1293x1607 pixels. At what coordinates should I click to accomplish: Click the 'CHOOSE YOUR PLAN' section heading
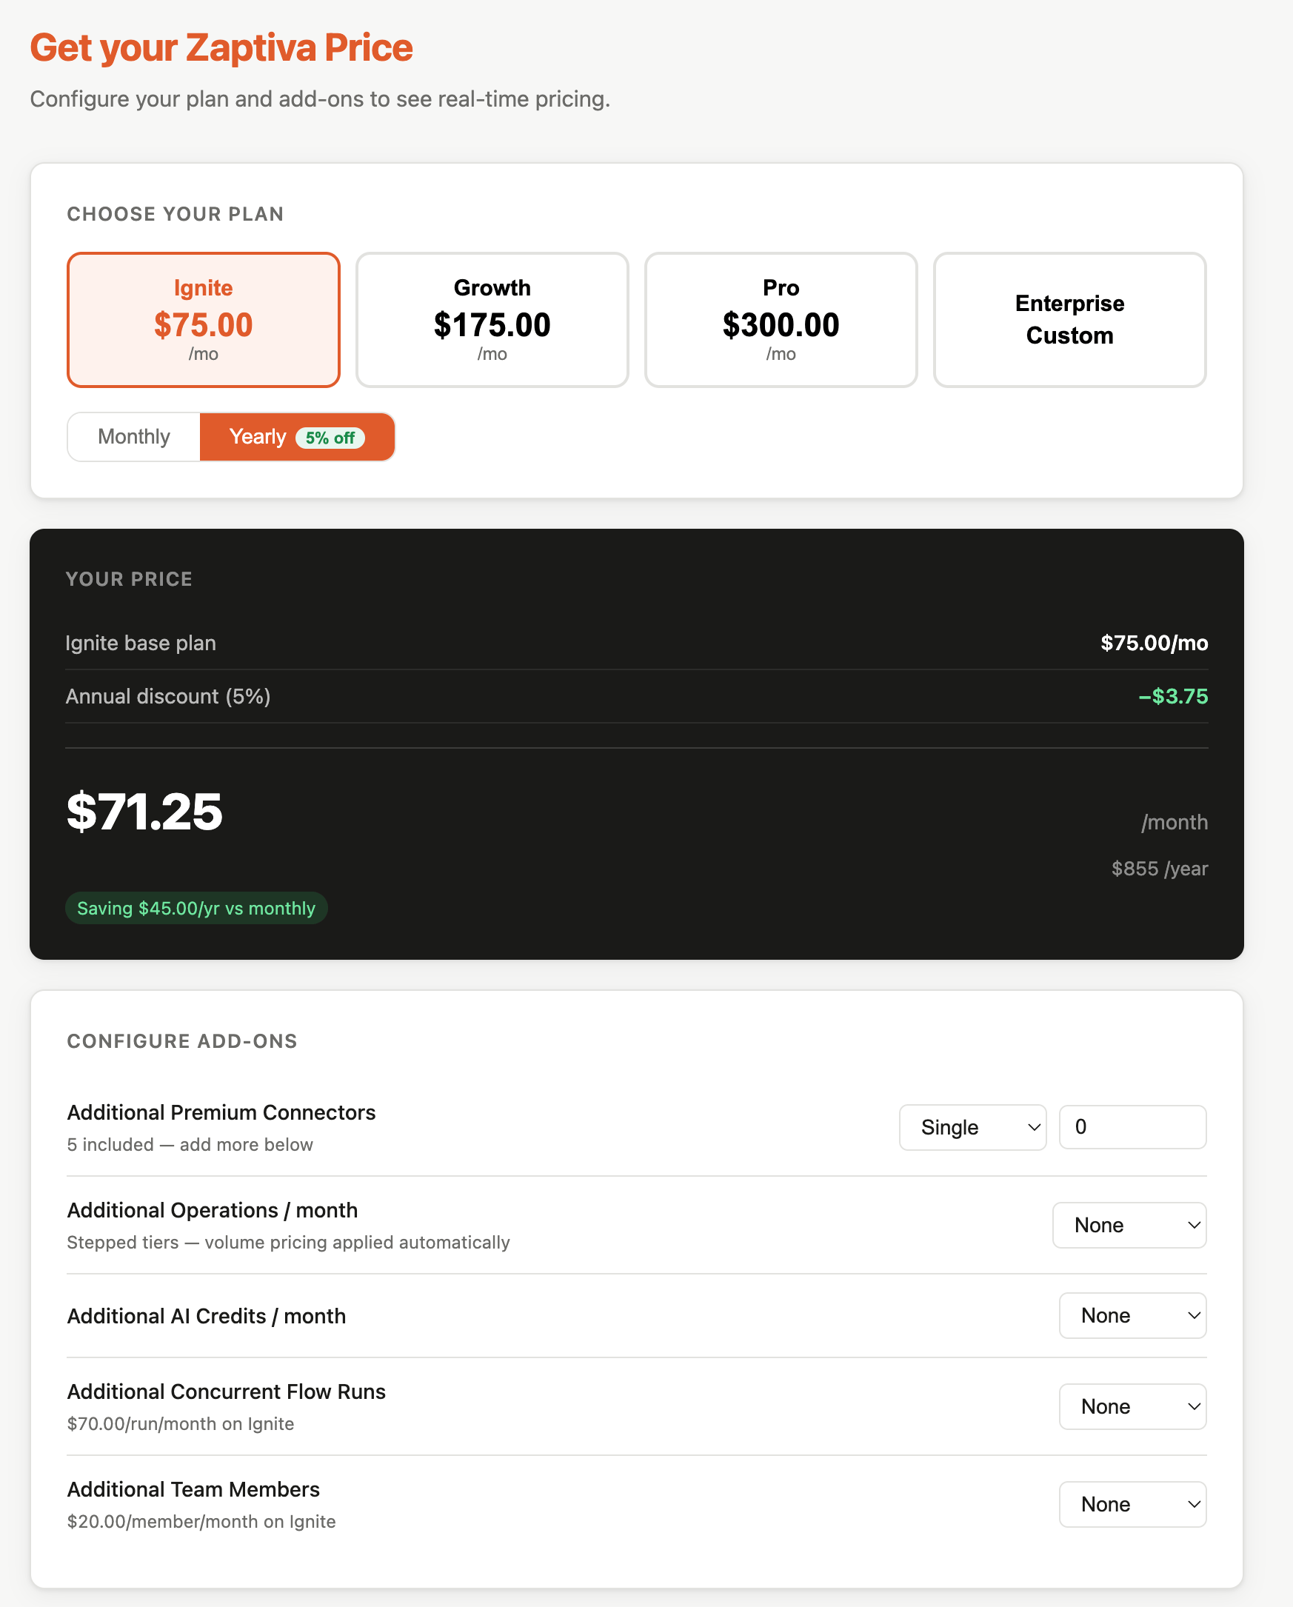click(176, 214)
